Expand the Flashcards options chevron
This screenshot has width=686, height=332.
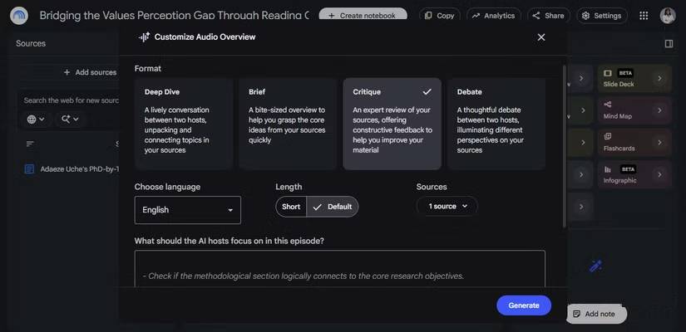(x=659, y=143)
